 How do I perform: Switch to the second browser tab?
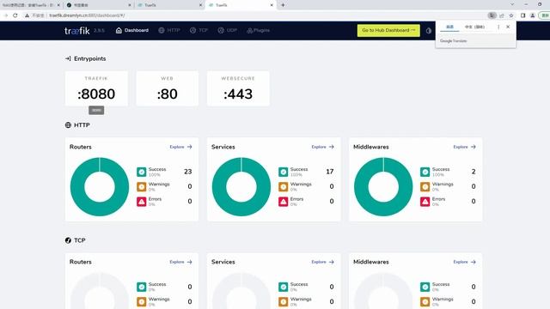(x=99, y=5)
